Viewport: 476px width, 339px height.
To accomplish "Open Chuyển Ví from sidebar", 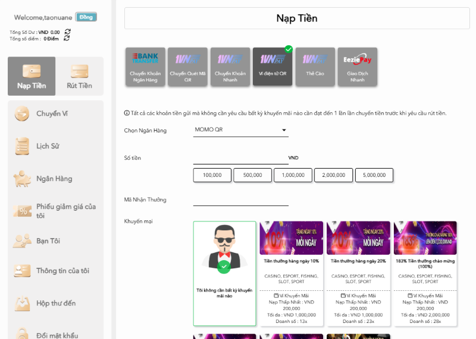I will tap(52, 114).
